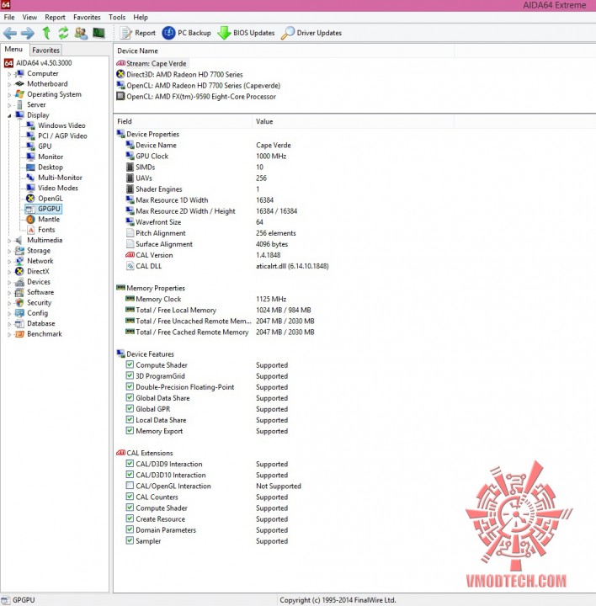Collapse the Display tree node
Screen dimensions: 596x606
(9, 115)
